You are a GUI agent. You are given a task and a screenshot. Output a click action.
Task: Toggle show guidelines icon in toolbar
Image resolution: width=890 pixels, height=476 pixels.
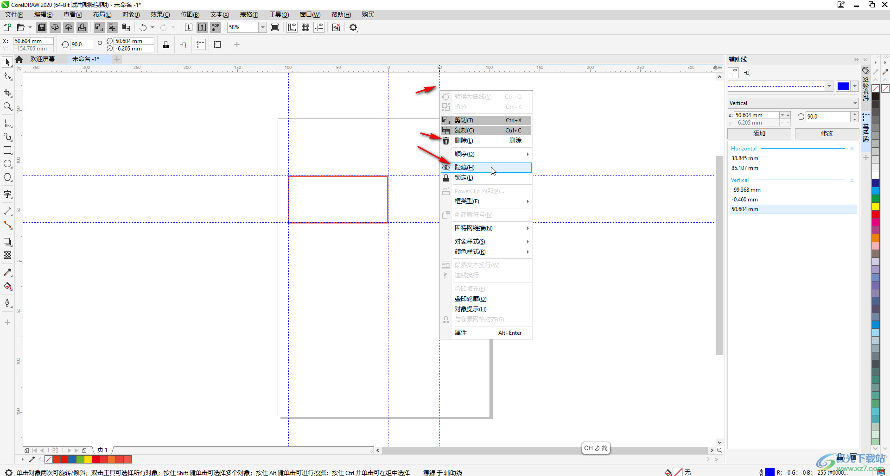pos(319,27)
